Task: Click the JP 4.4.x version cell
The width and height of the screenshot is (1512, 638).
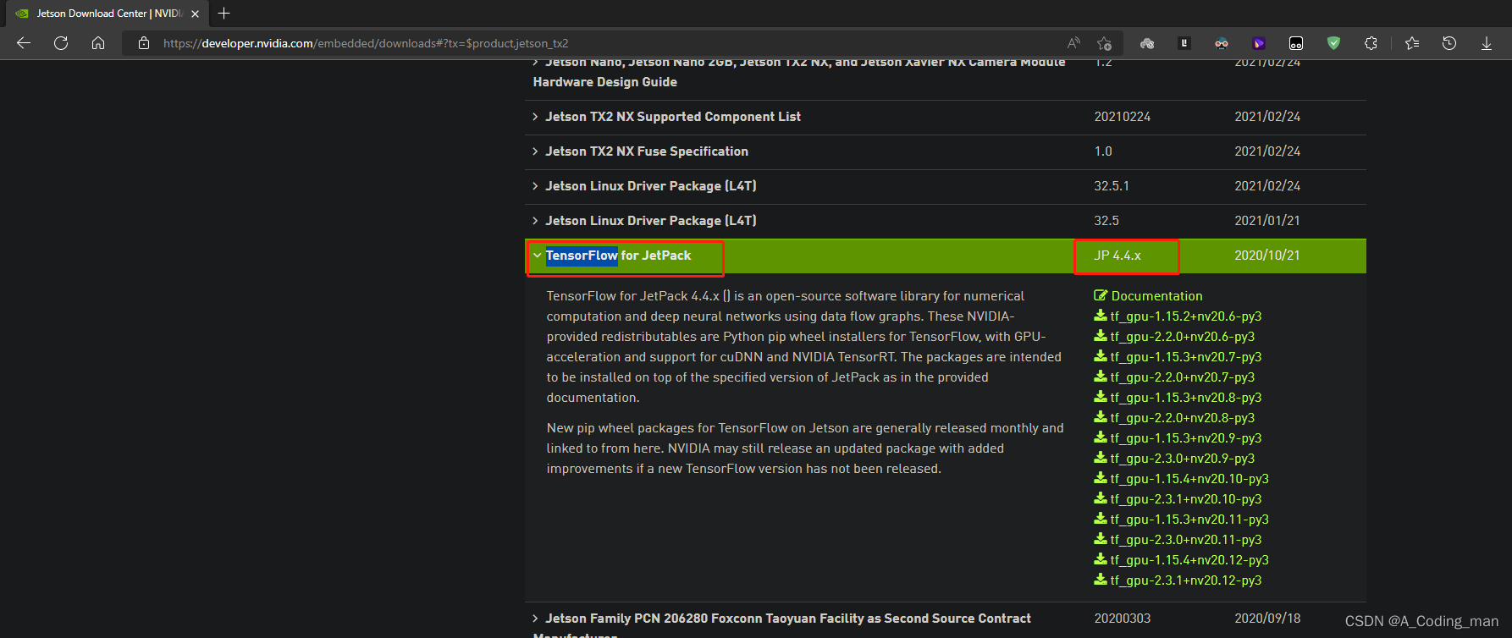Action: [1117, 256]
